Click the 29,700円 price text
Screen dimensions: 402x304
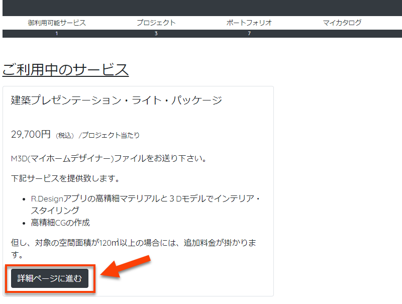pyautogui.click(x=31, y=135)
